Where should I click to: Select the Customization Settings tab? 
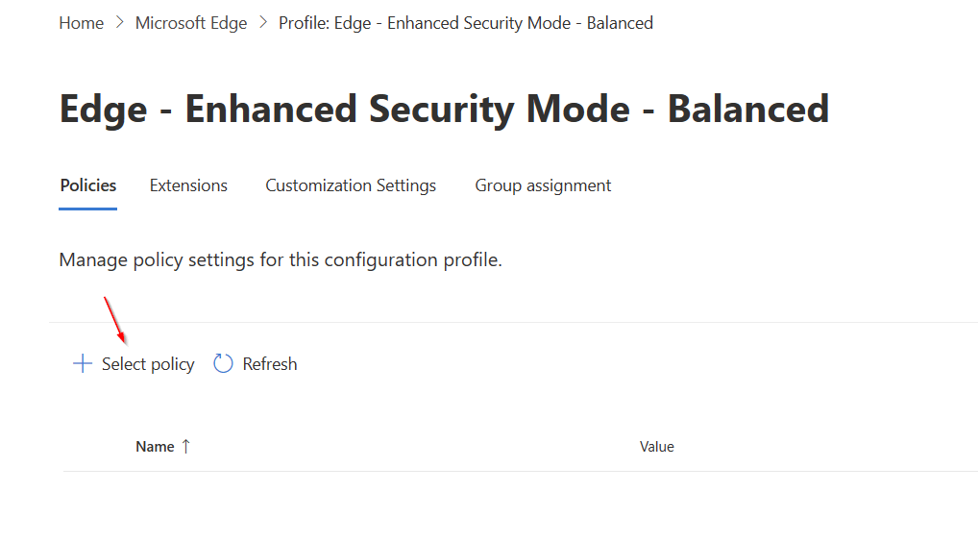(351, 185)
